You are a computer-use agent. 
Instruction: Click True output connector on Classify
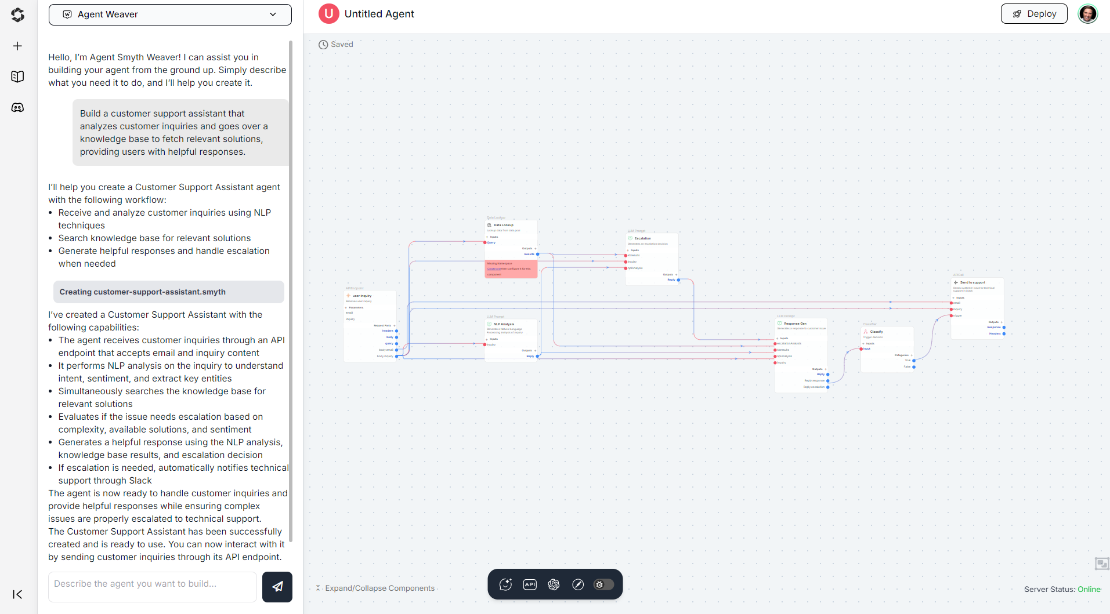914,361
